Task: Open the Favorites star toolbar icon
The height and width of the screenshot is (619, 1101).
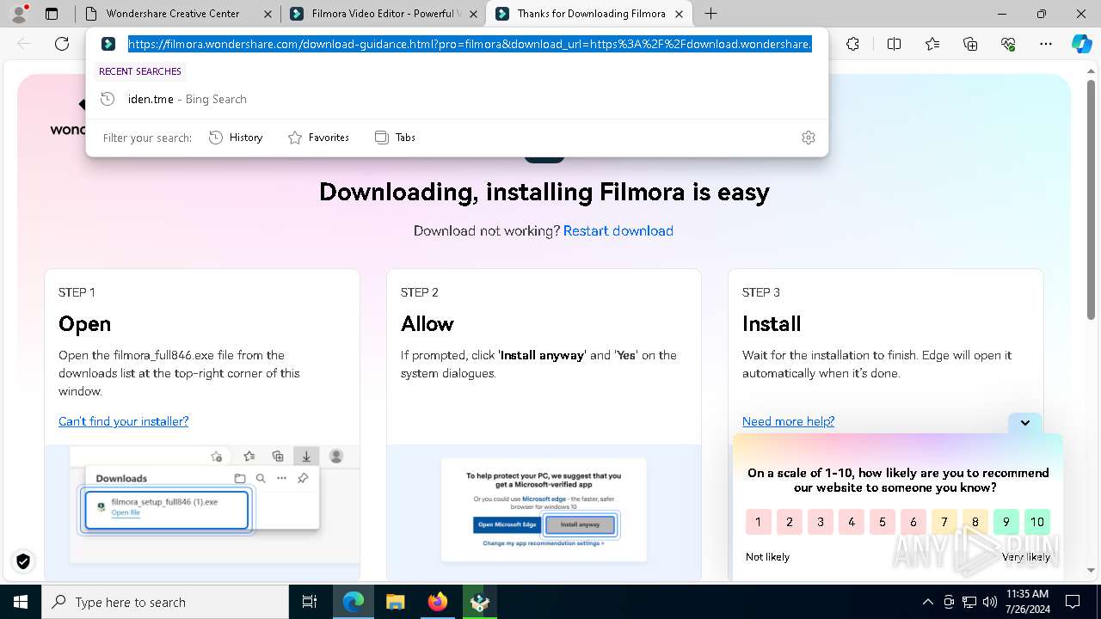Action: (x=932, y=44)
